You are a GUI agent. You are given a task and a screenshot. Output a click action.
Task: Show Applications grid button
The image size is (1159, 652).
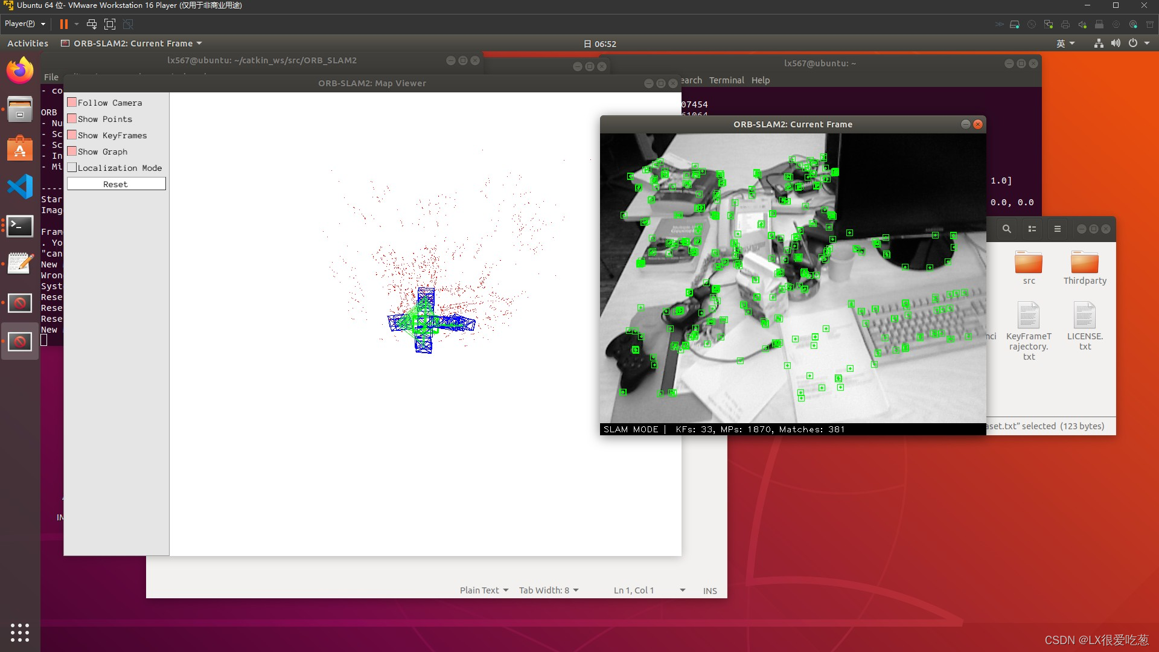[20, 632]
